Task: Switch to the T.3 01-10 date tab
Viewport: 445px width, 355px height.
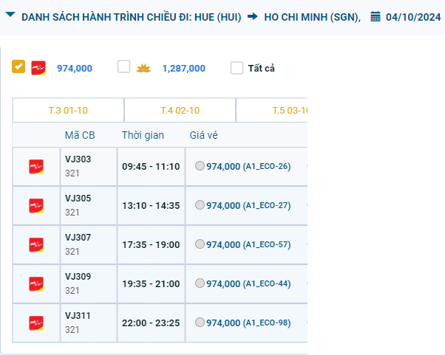Action: click(x=68, y=111)
